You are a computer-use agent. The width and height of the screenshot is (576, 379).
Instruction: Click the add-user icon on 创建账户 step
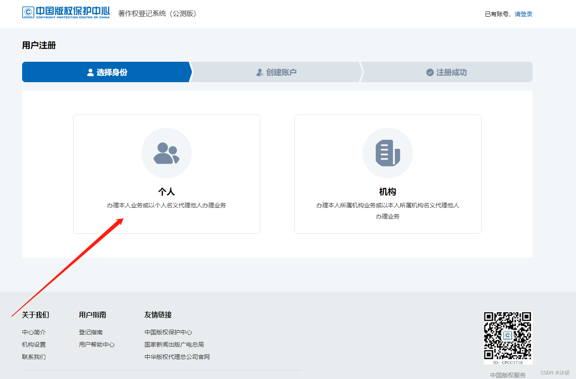[x=259, y=72]
